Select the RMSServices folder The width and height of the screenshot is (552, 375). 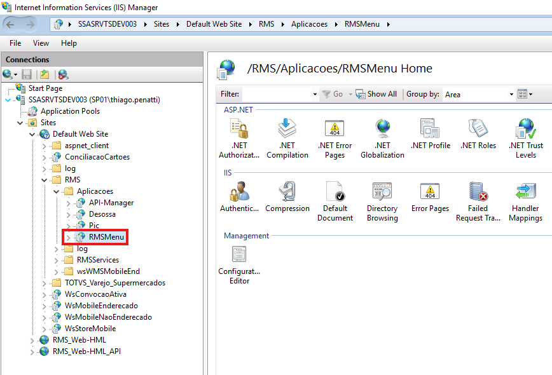click(98, 260)
